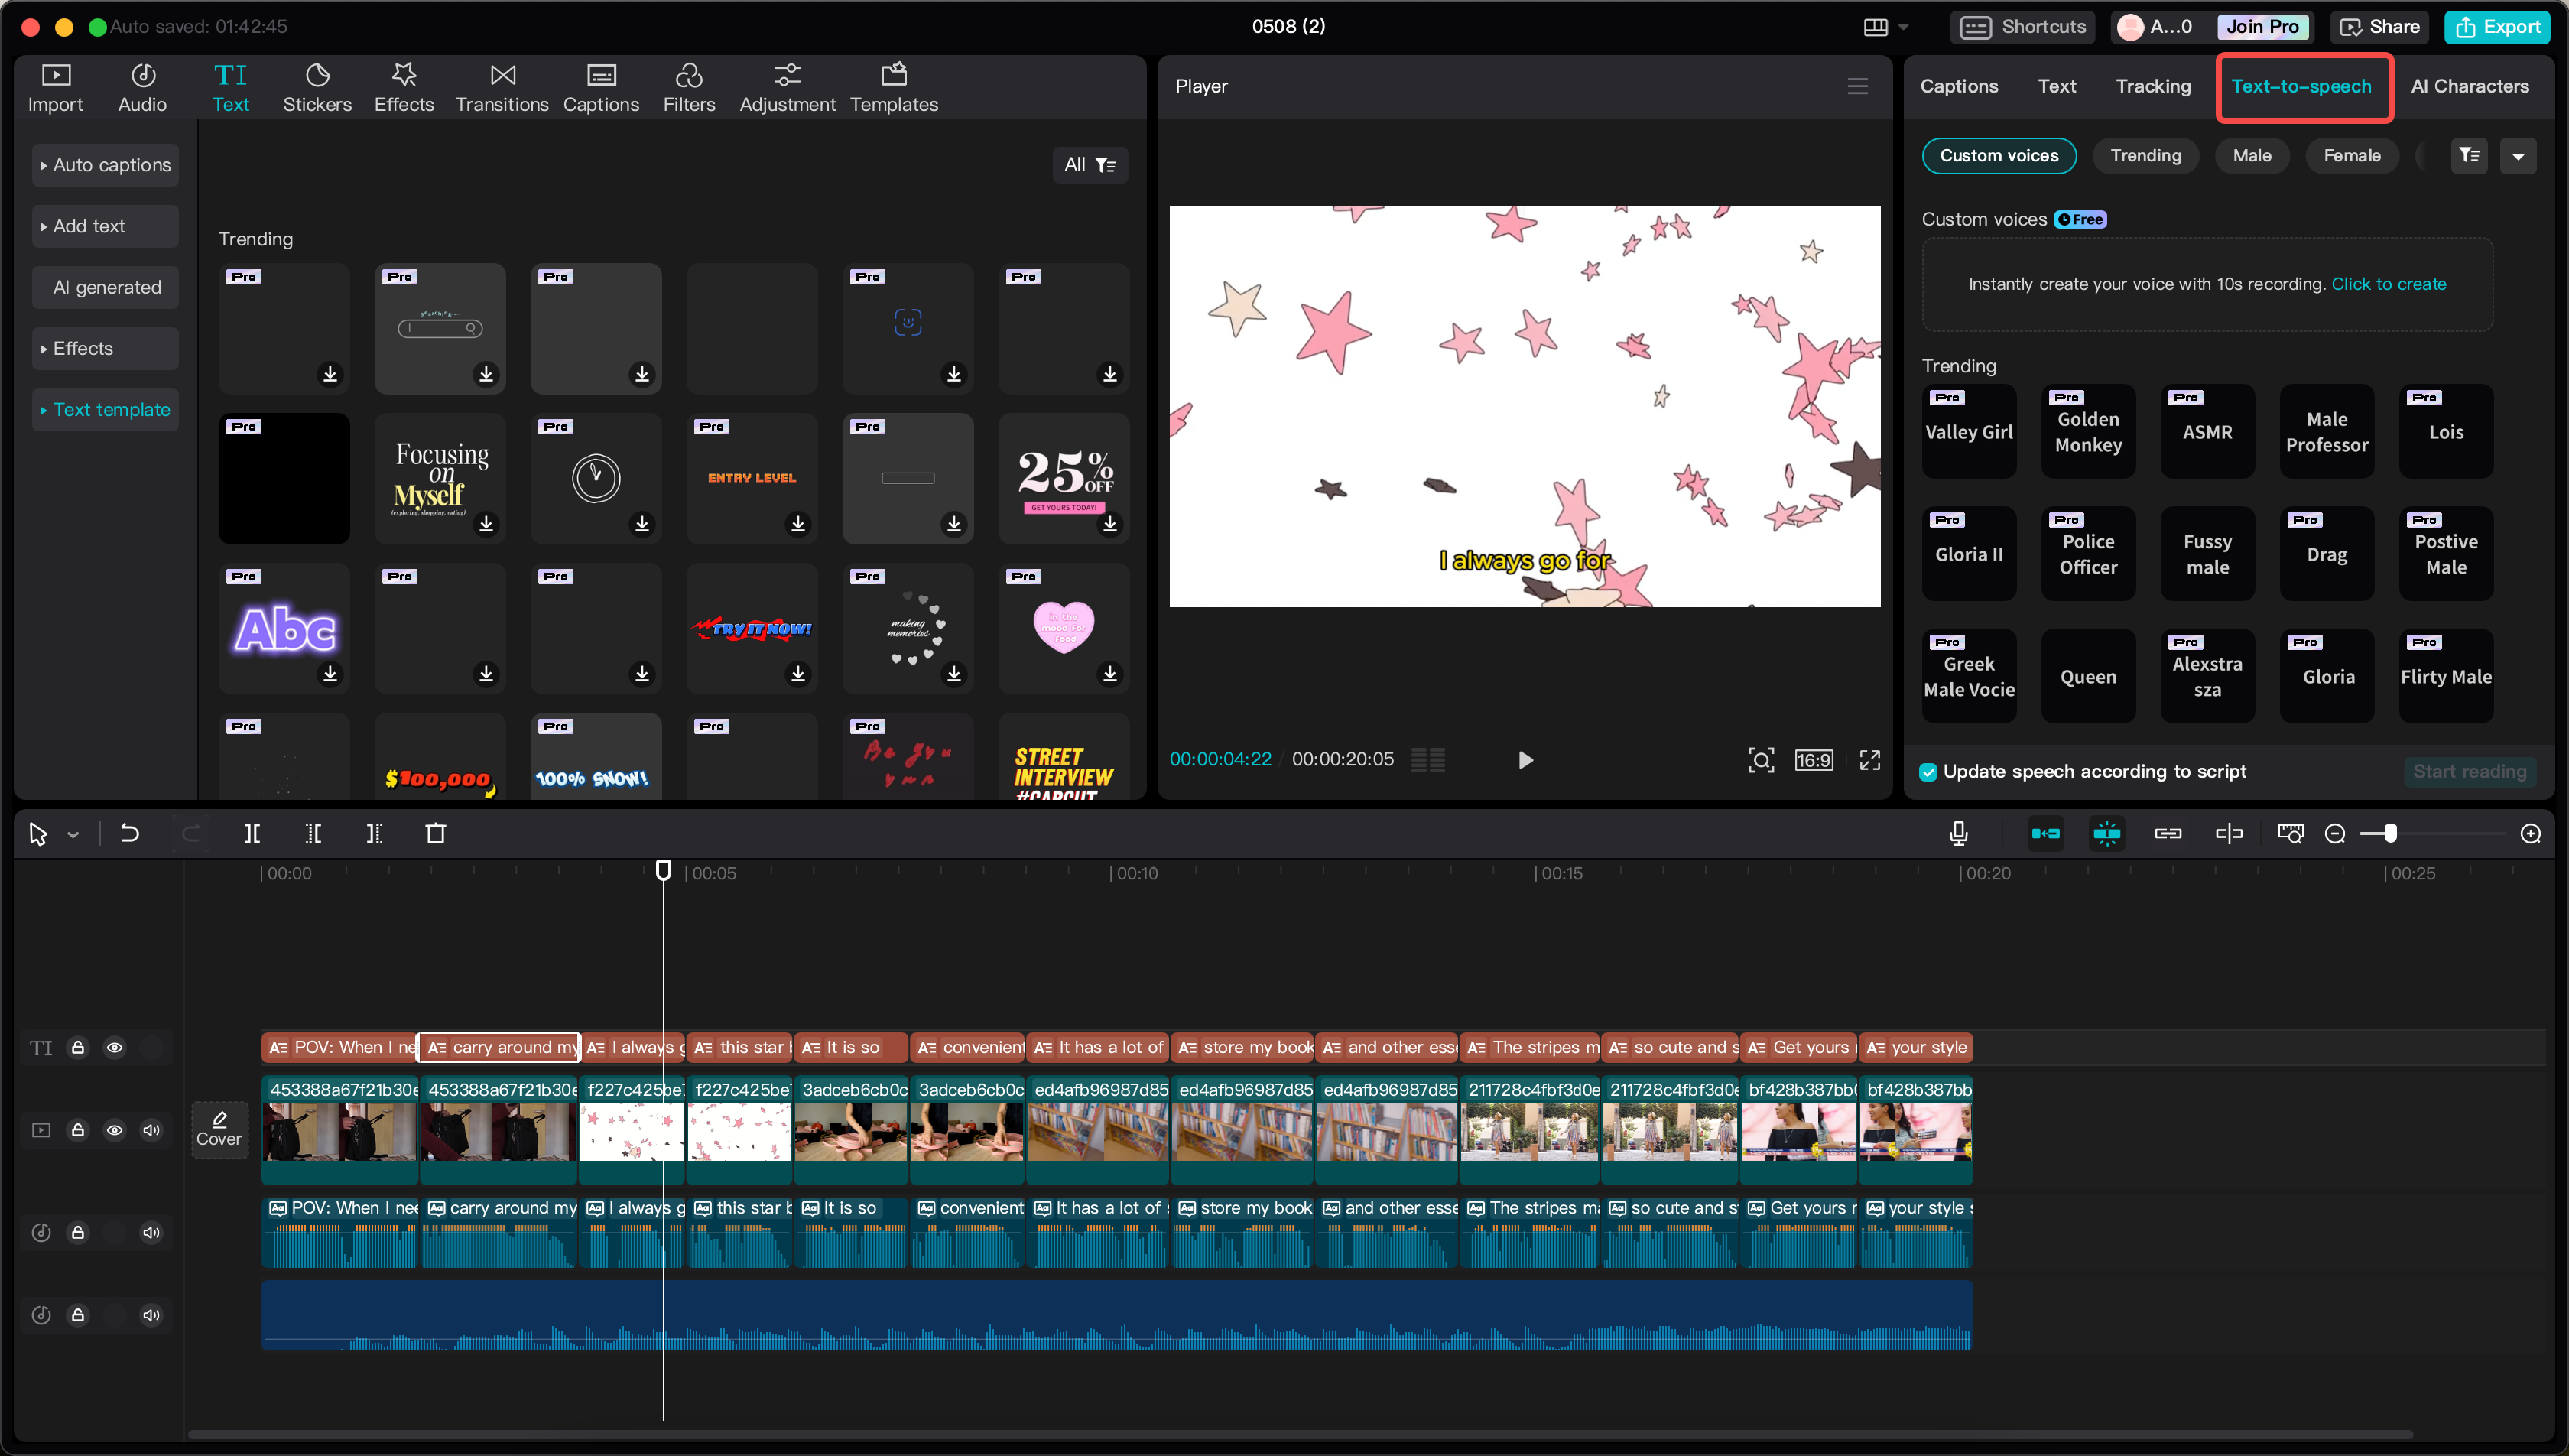Click the fullscreen preview icon
This screenshot has height=1456, width=2569.
(1869, 760)
